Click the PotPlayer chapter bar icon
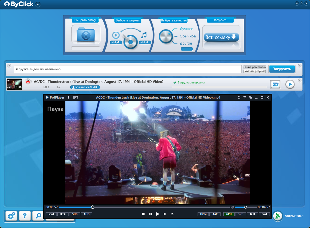The height and width of the screenshot is (228, 310). coord(51,214)
